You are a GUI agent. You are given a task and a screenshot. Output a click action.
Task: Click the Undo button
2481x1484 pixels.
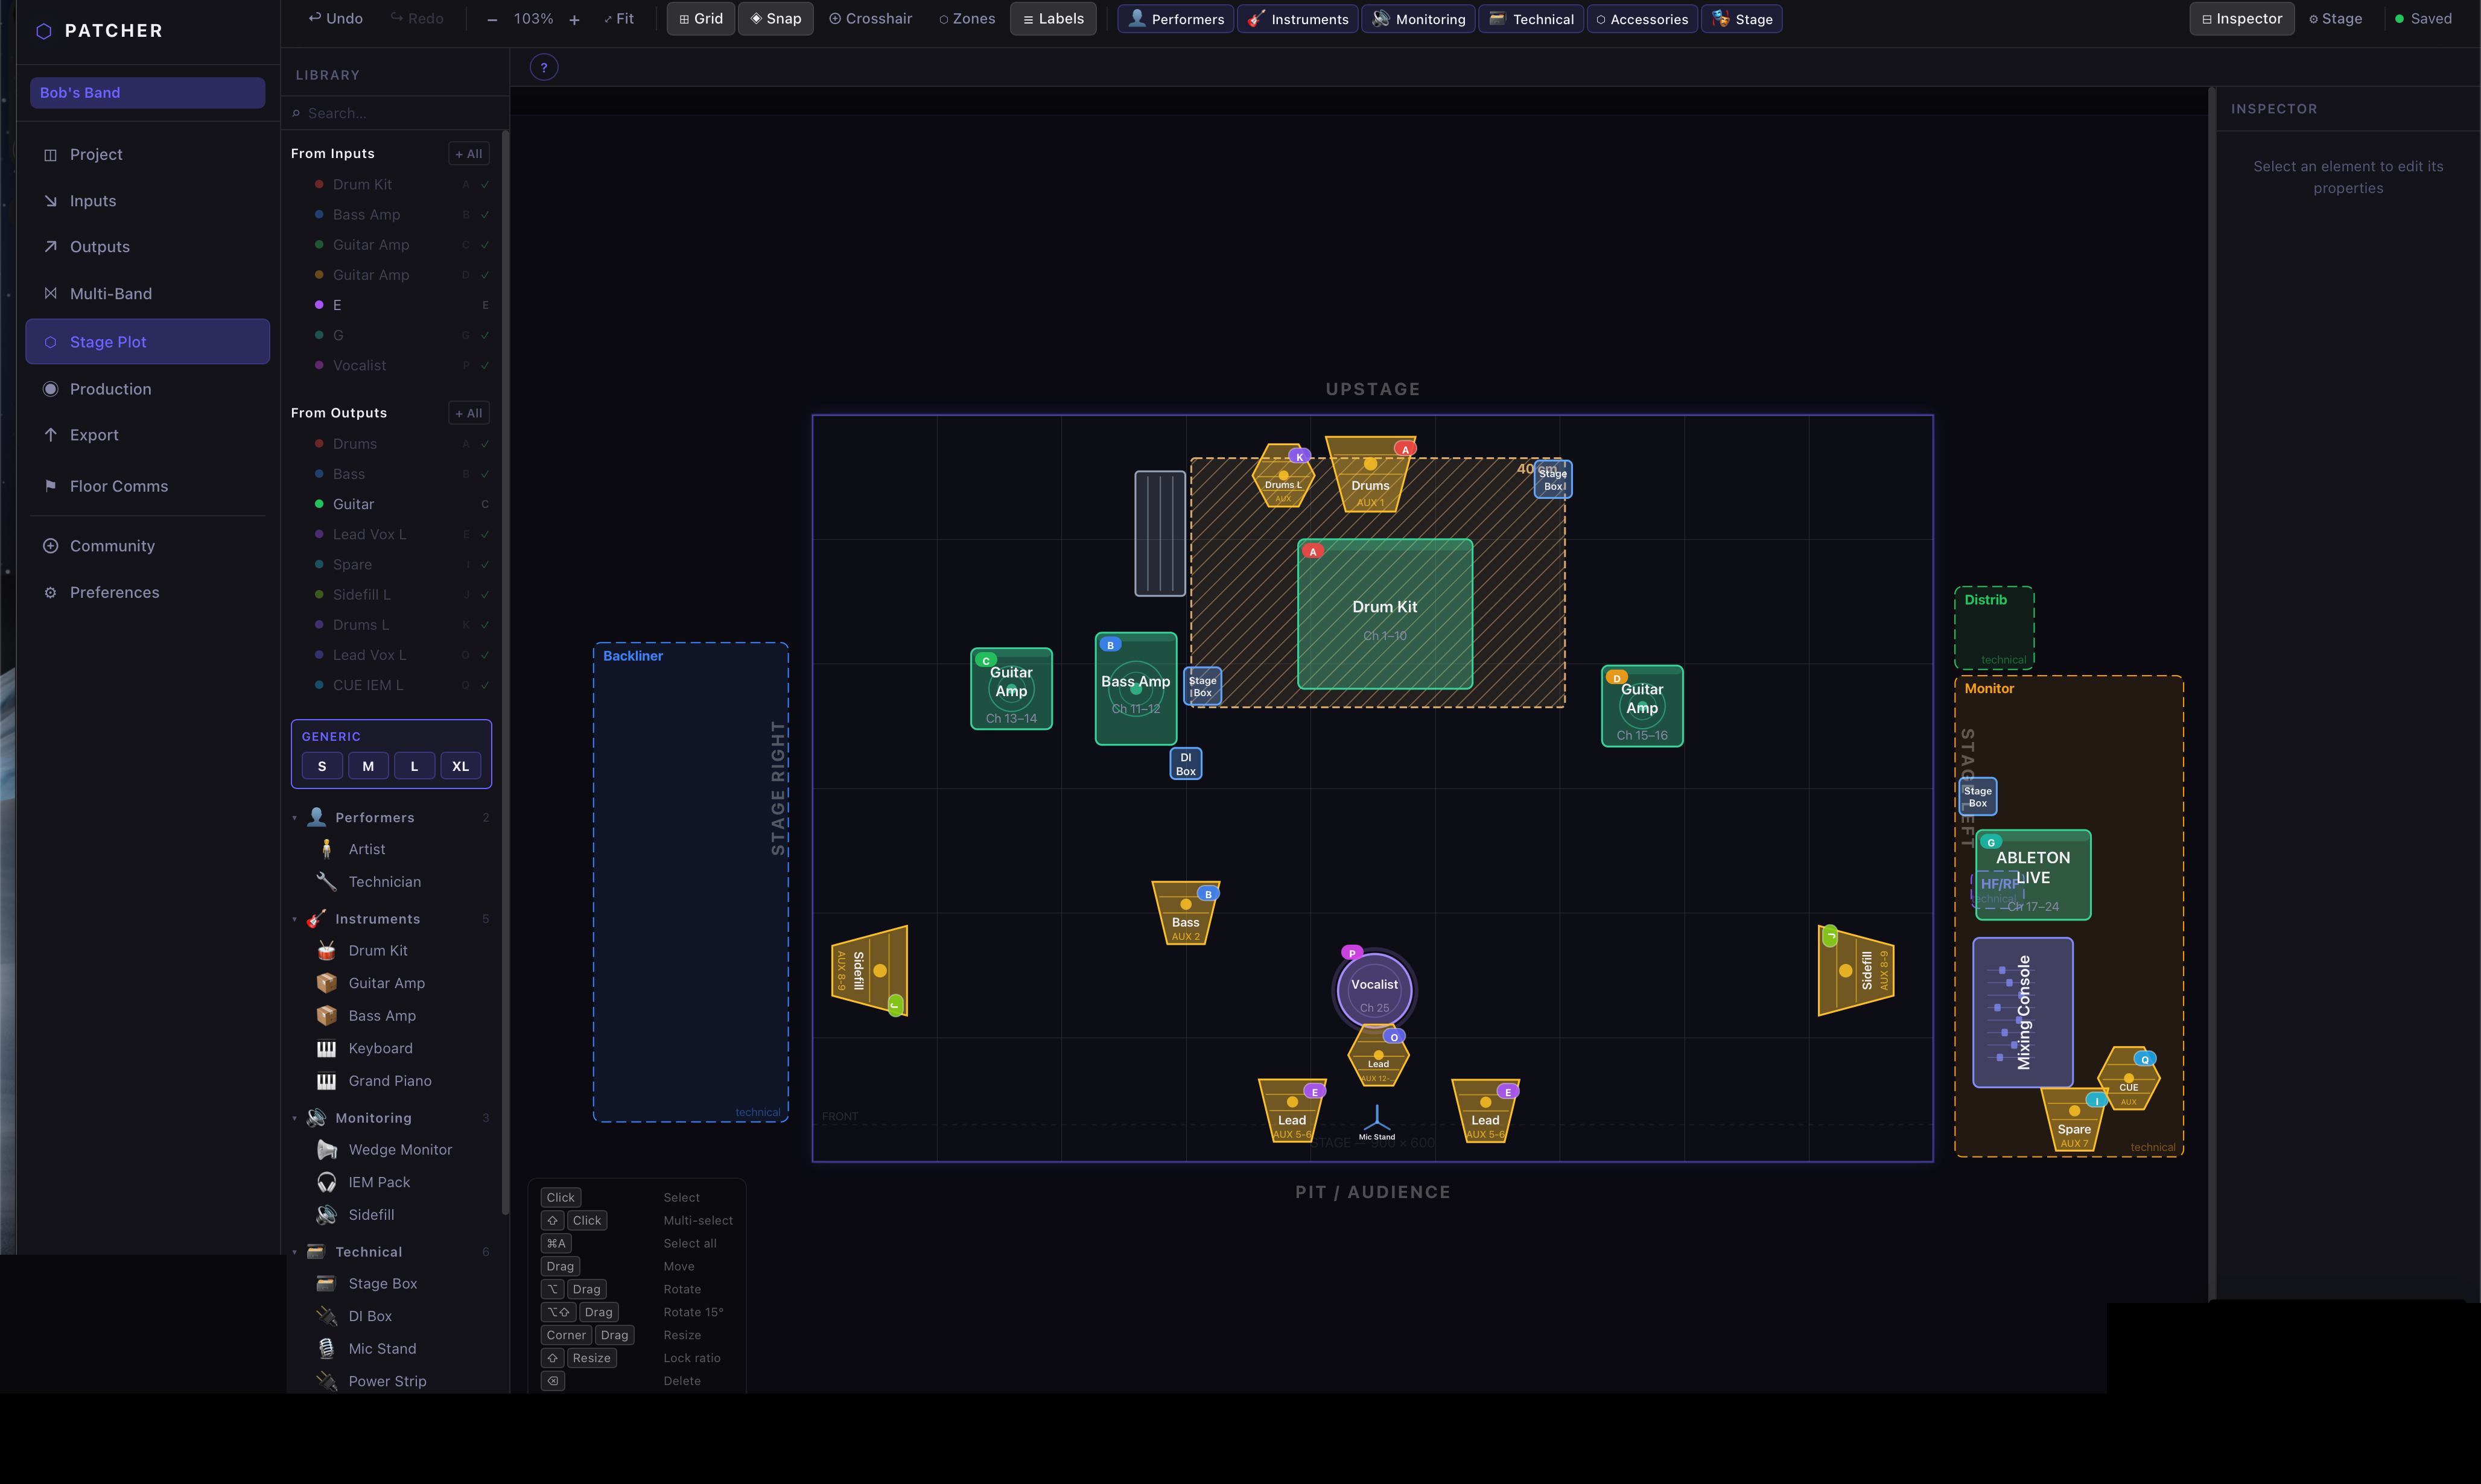tap(335, 19)
